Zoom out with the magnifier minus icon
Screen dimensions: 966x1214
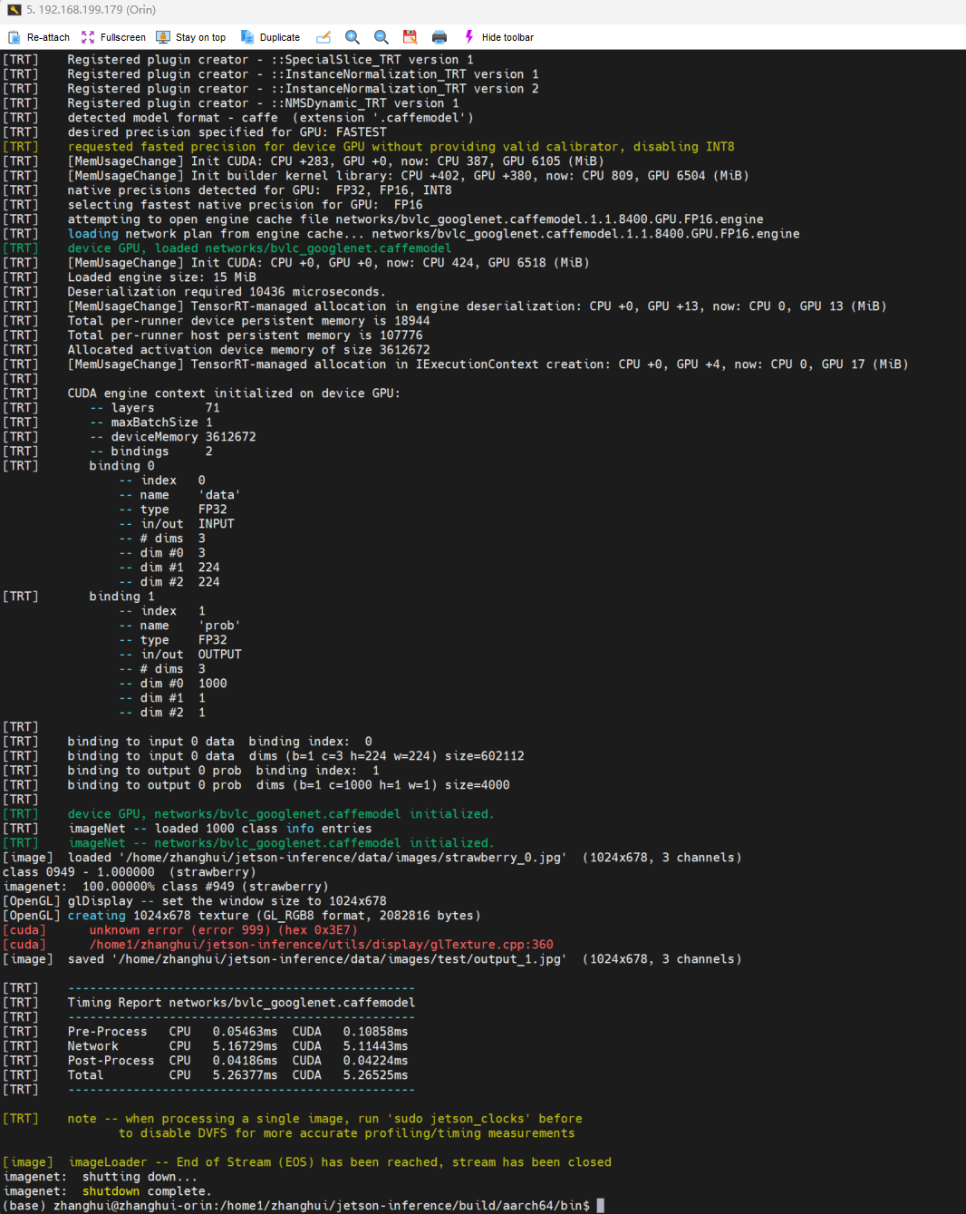[382, 37]
